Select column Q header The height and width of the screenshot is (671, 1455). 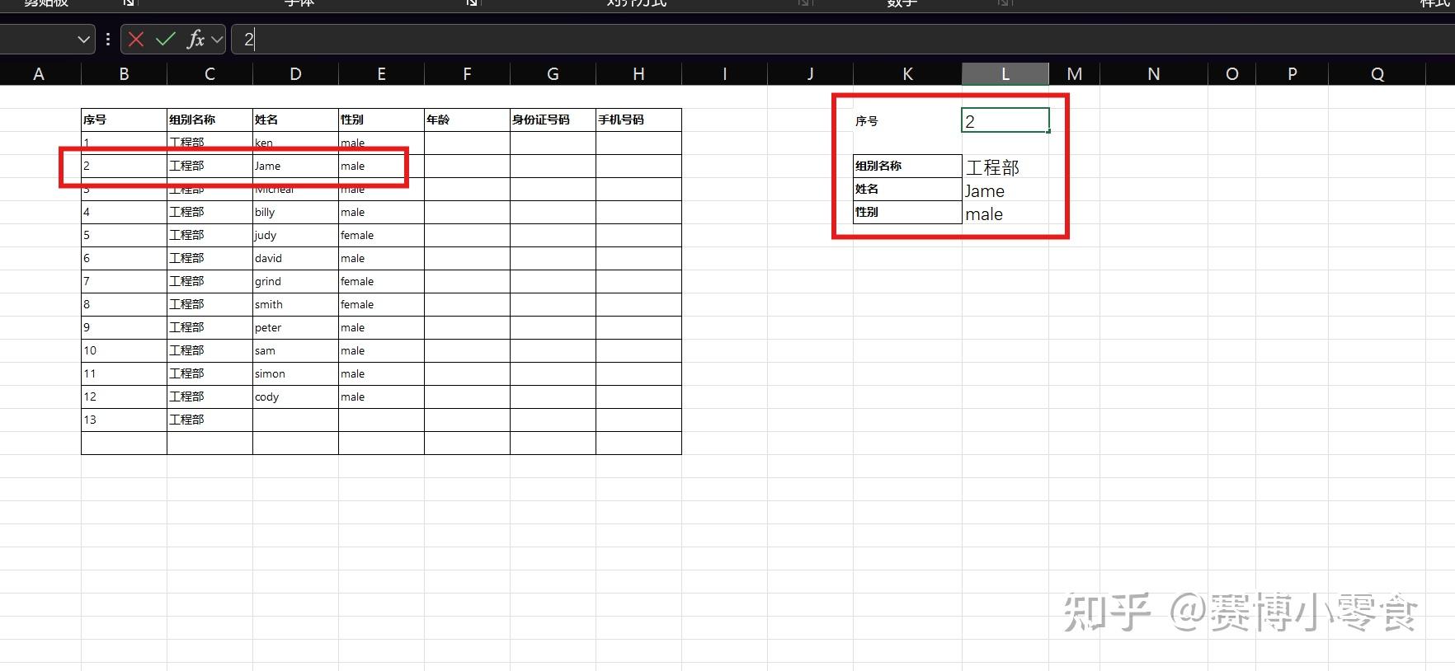pyautogui.click(x=1377, y=74)
